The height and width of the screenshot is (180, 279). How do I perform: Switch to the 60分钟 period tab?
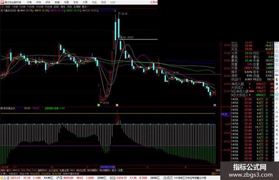[x=48, y=7]
